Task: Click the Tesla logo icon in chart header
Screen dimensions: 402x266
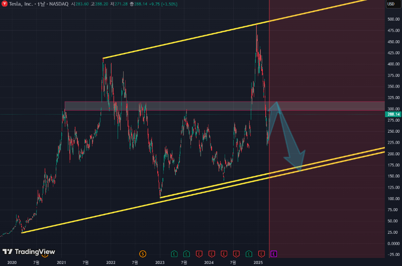Action: [4, 4]
